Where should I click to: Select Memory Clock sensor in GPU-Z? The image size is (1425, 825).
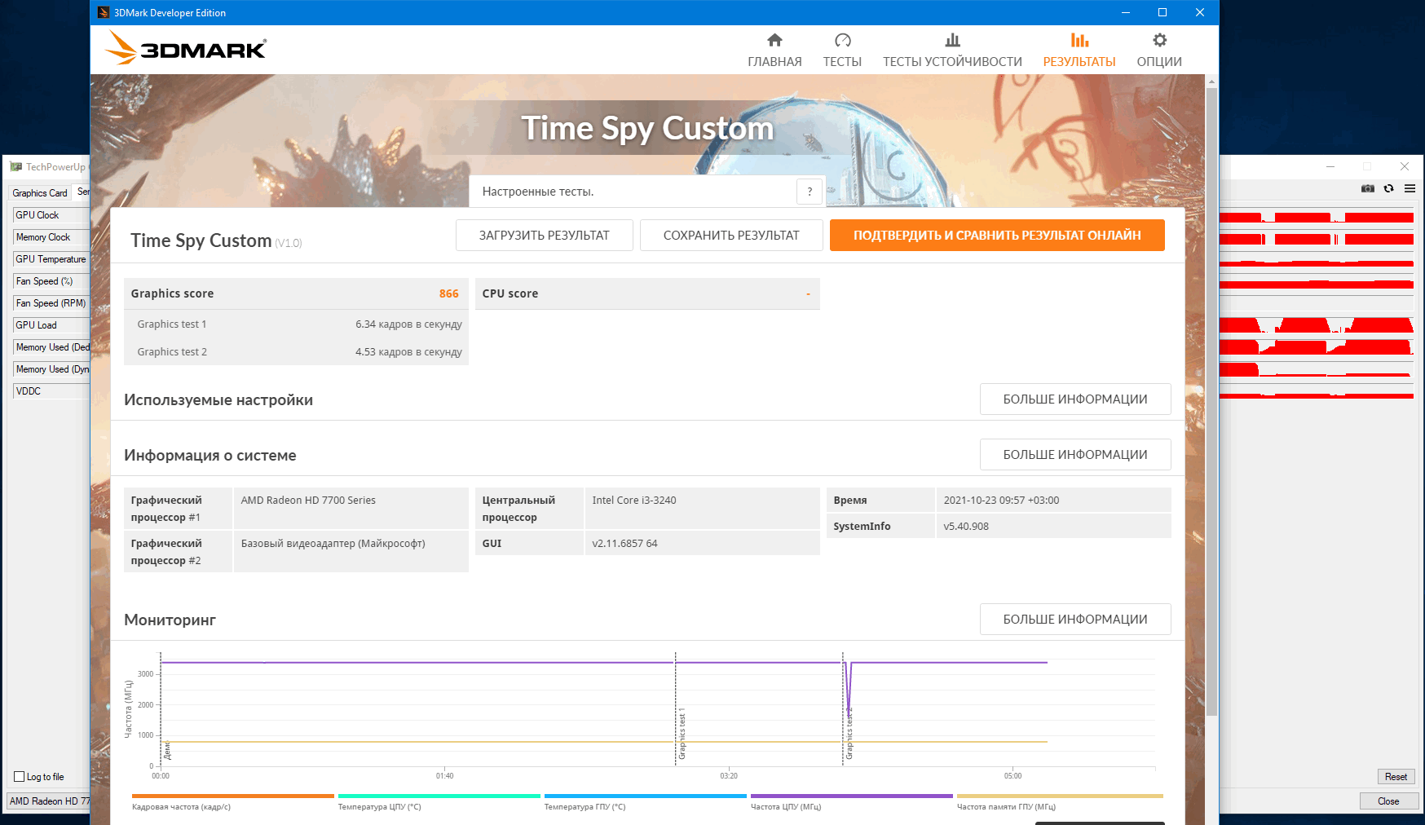coord(51,237)
